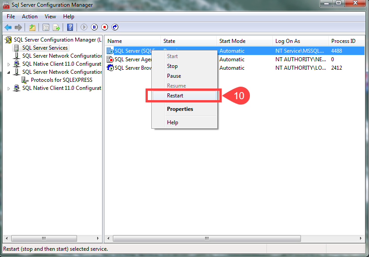Open the Help menu in menu bar
The image size is (369, 257).
point(69,17)
